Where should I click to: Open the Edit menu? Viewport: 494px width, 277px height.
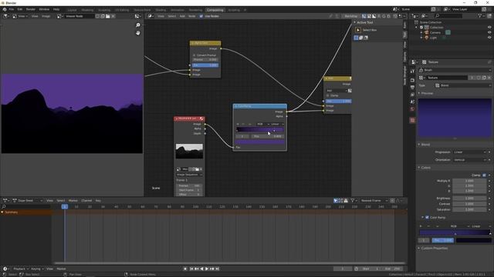[20, 9]
